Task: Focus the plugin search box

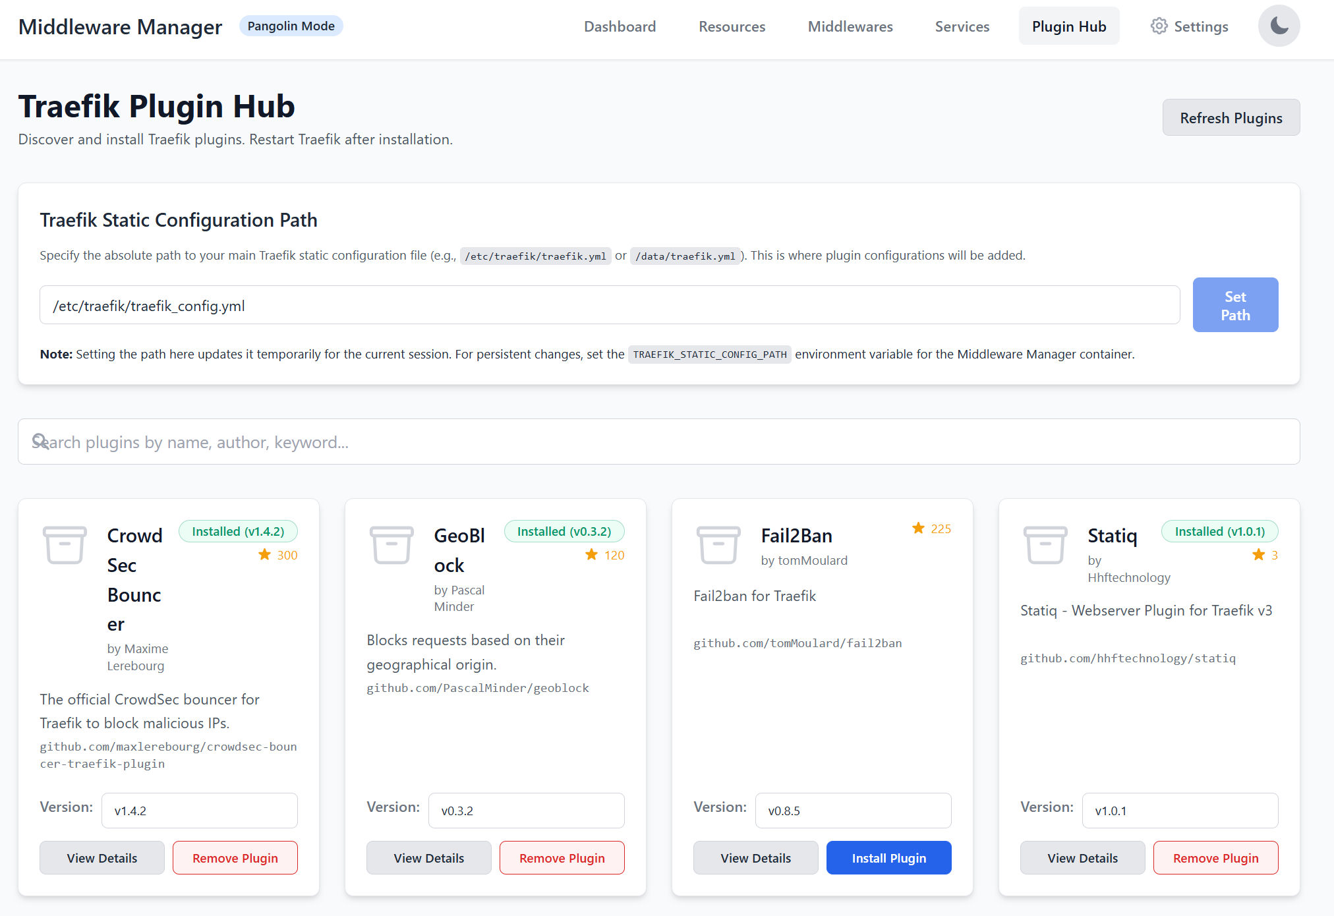Action: pyautogui.click(x=659, y=442)
